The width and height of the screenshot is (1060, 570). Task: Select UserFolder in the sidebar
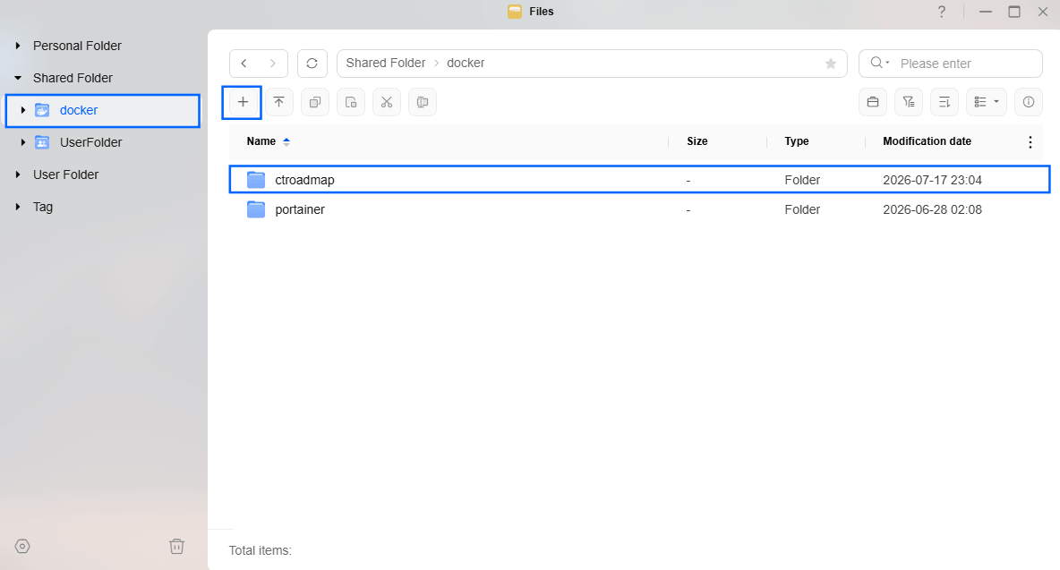coord(90,142)
